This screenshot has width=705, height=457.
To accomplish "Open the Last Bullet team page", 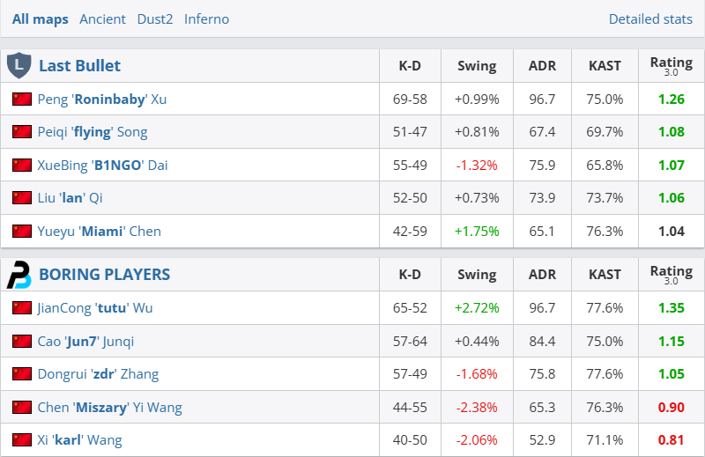I will [79, 66].
